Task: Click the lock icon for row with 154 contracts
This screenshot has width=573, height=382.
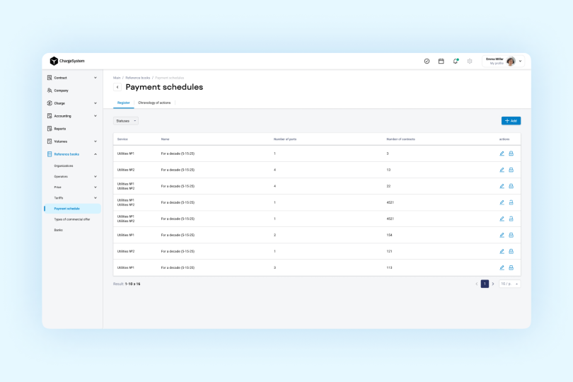Action: point(511,235)
